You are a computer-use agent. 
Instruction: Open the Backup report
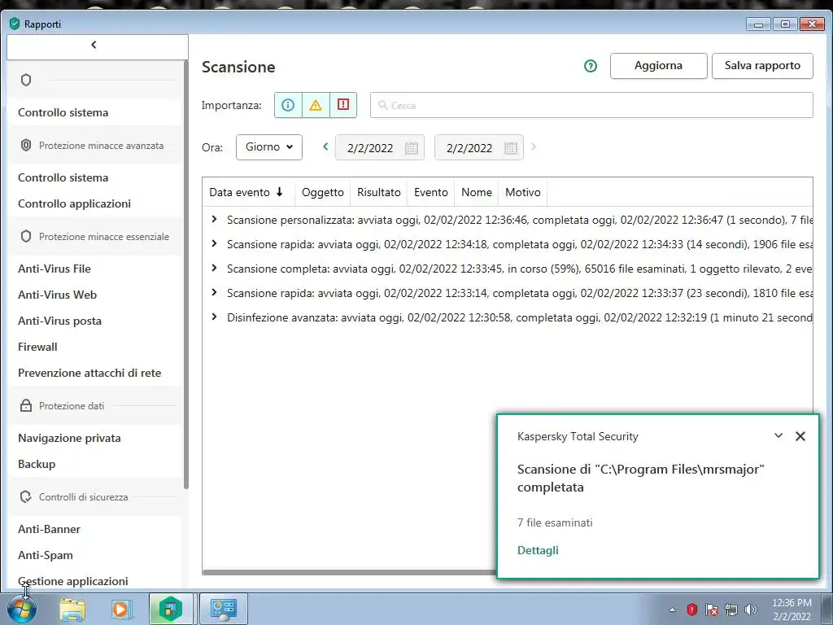click(x=37, y=465)
